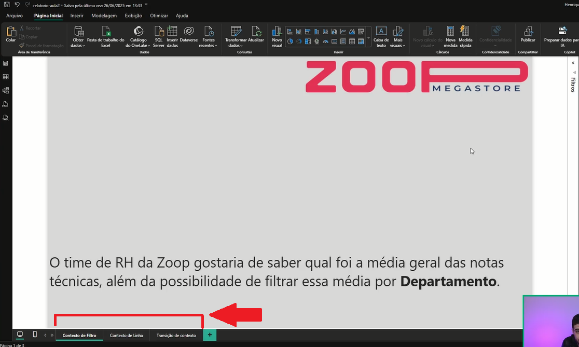Image resolution: width=579 pixels, height=347 pixels.
Task: Switch to Report view in left sidebar
Action: (6, 63)
